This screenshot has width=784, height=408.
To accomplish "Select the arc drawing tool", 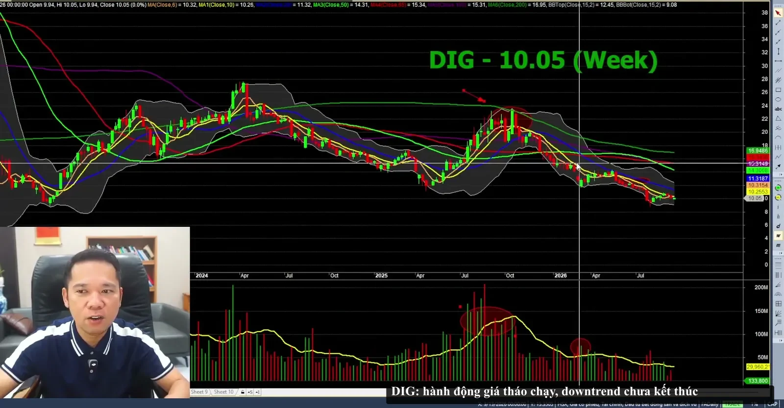I will coord(778,138).
